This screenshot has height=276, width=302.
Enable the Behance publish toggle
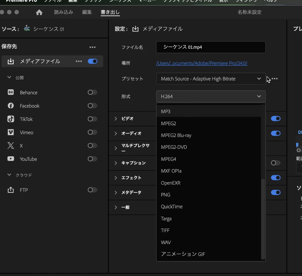coord(92,92)
